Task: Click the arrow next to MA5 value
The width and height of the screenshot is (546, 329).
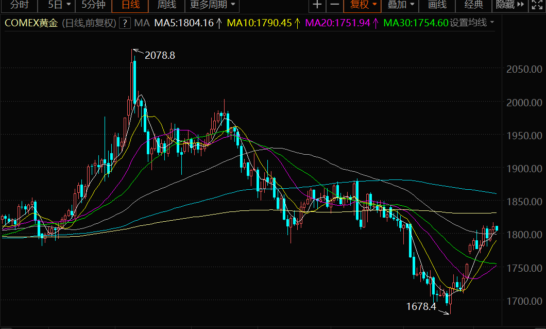Action: coord(219,23)
